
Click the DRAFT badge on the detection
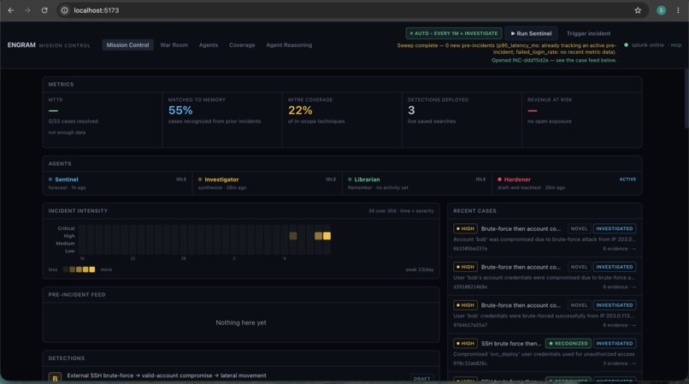pos(421,379)
